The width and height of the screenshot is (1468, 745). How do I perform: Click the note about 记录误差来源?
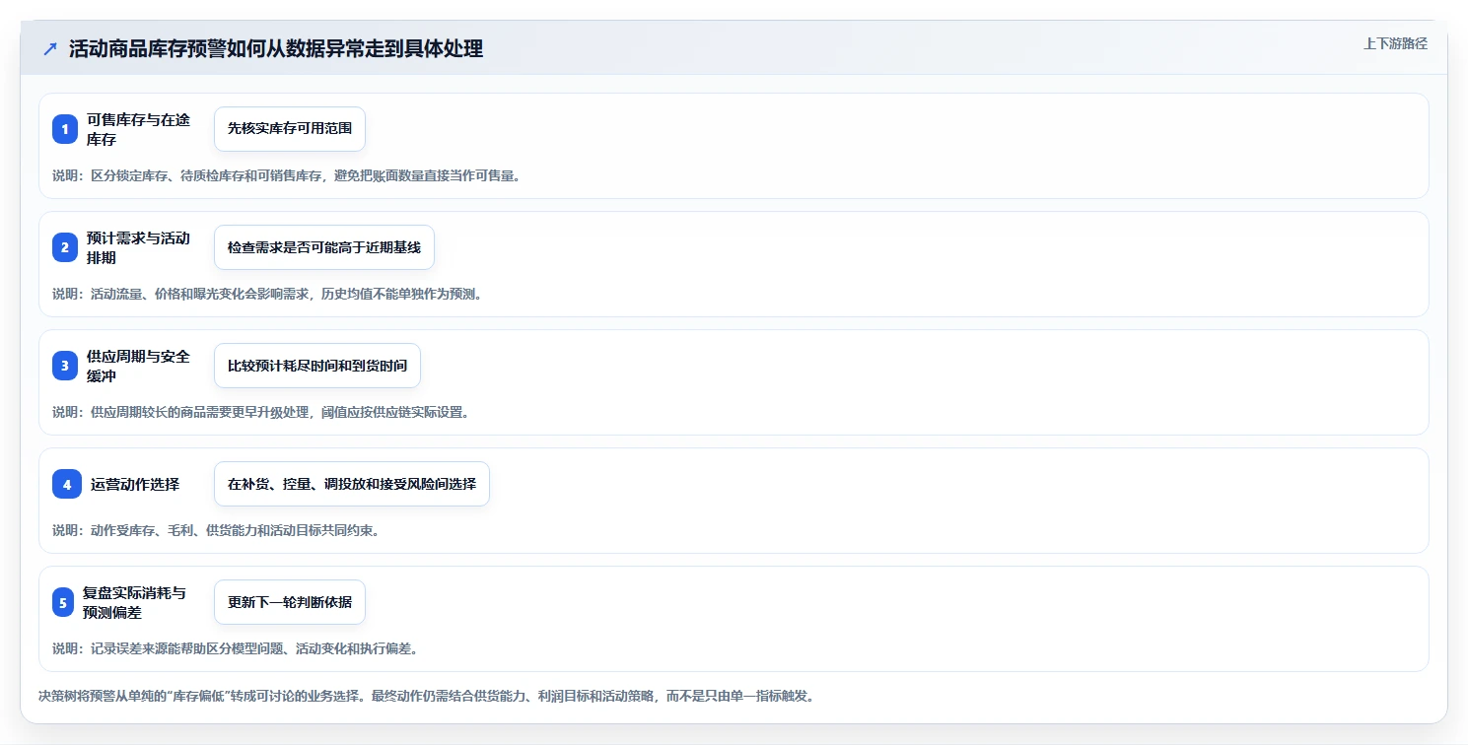(236, 648)
